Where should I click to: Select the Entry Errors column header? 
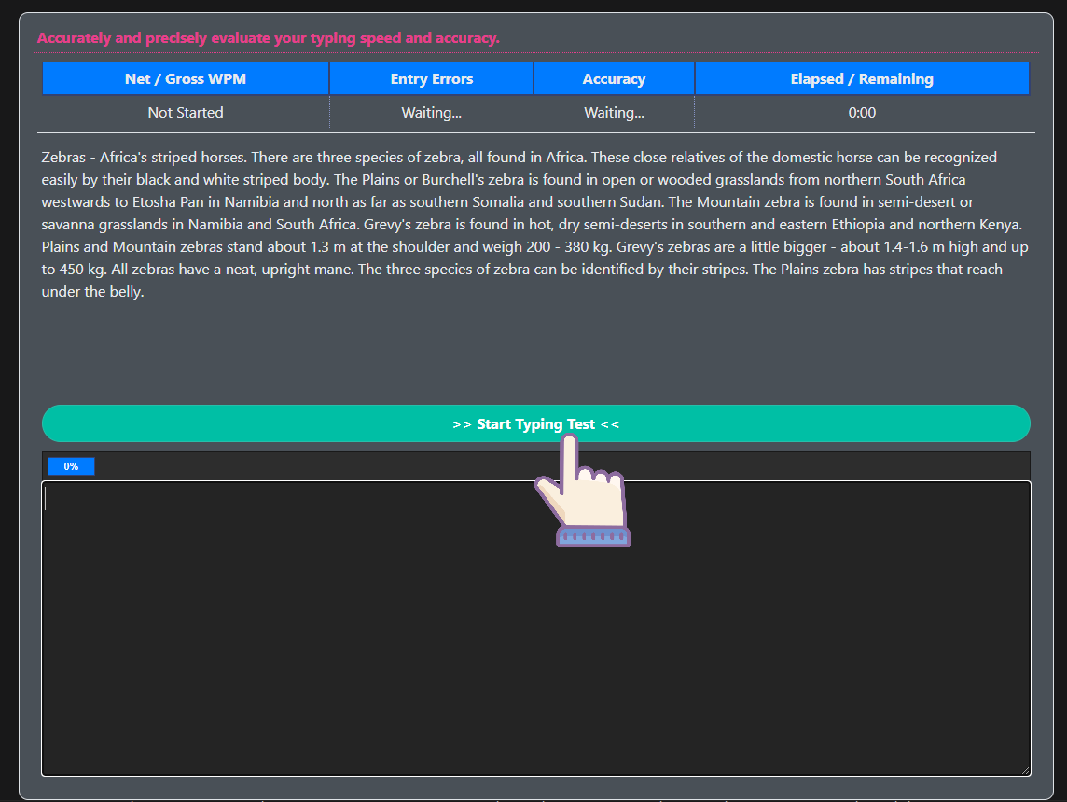pyautogui.click(x=432, y=79)
